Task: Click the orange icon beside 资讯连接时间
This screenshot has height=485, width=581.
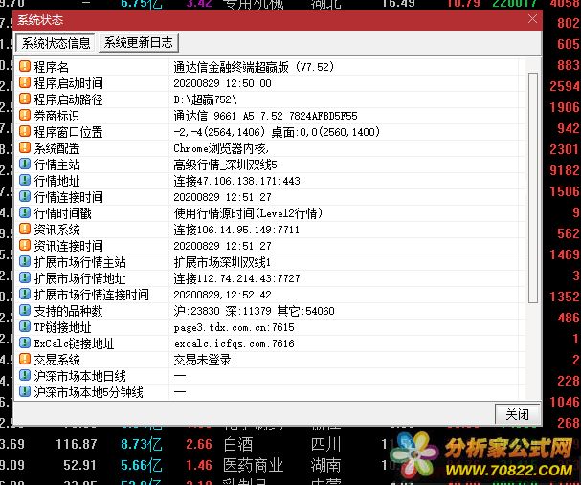Action: click(x=25, y=245)
